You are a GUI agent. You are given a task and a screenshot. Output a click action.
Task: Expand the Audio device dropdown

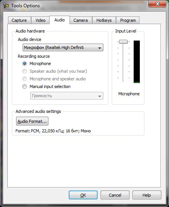[63, 47]
